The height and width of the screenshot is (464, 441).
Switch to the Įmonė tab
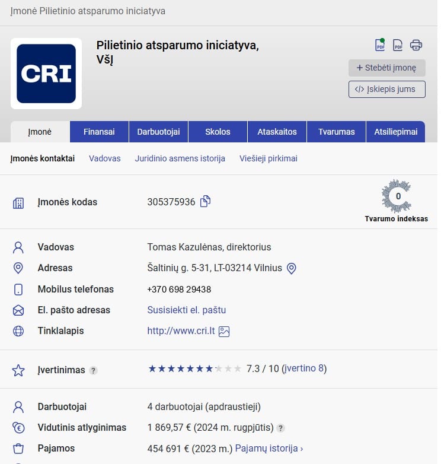tap(40, 132)
